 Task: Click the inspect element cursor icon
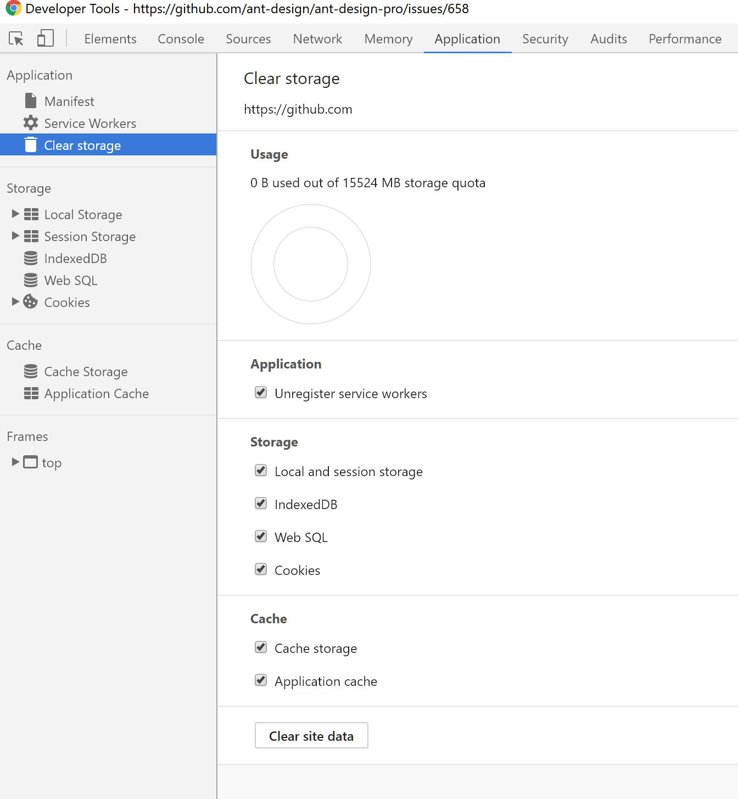[16, 38]
